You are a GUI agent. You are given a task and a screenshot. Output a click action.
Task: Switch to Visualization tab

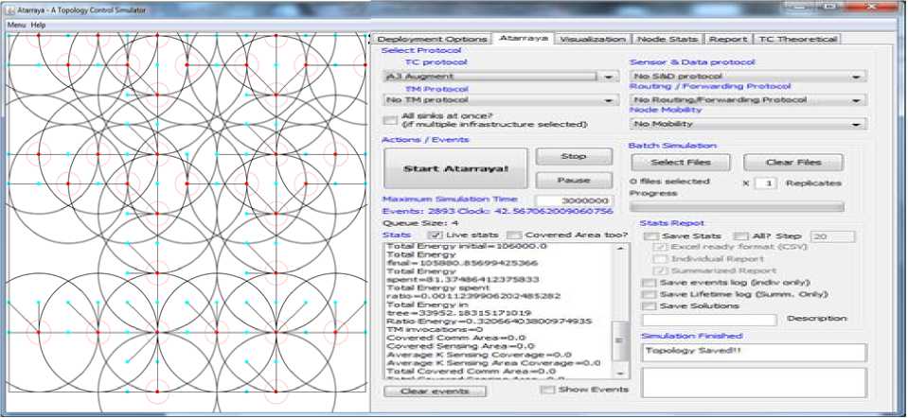tap(593, 39)
